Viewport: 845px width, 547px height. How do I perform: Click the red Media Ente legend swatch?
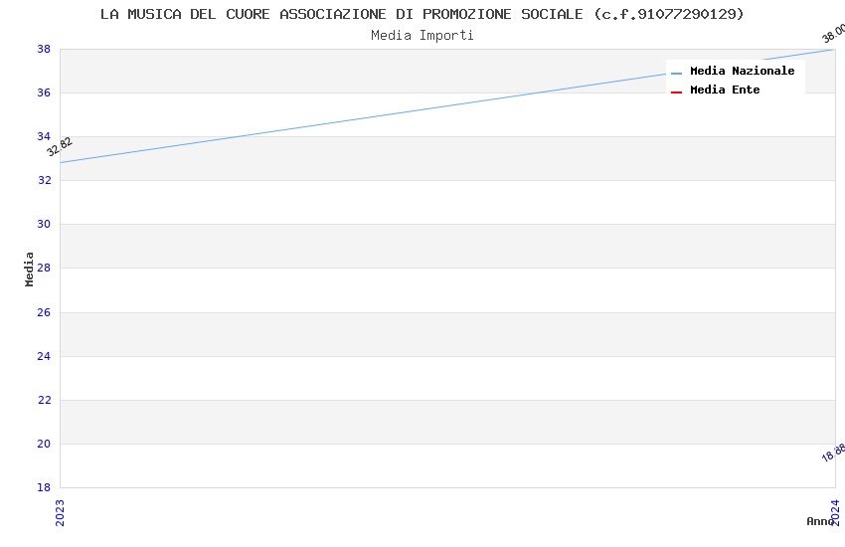(677, 91)
